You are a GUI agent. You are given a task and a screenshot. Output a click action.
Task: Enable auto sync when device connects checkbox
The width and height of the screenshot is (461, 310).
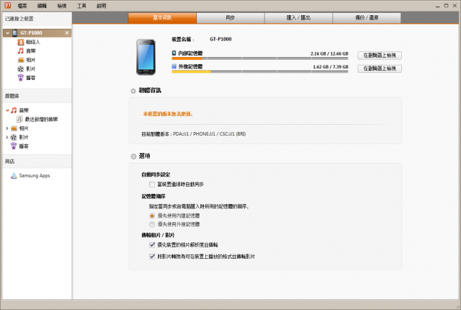click(x=152, y=185)
